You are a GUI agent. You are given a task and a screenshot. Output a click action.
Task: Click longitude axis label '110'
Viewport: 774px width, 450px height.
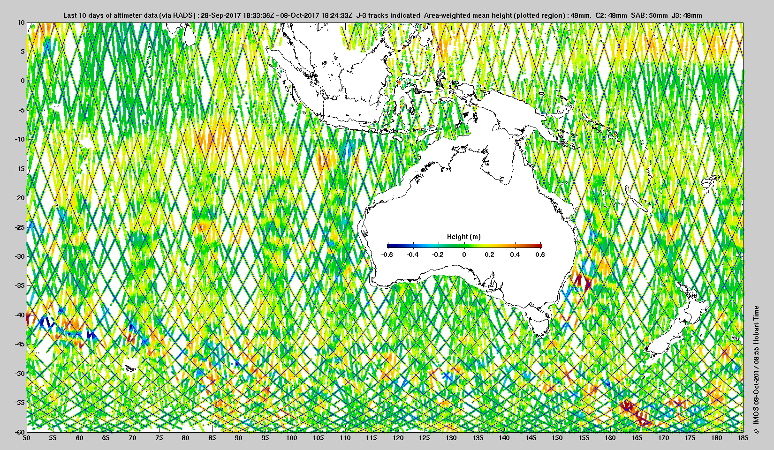(x=345, y=438)
